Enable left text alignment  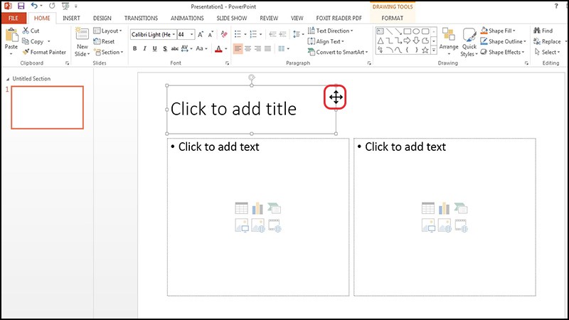tap(238, 49)
